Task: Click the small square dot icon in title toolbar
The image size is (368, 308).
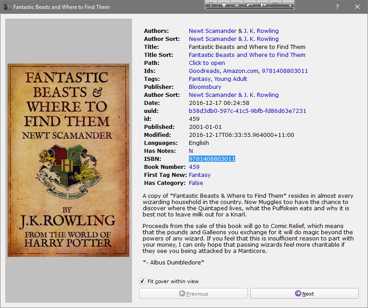Action: pos(288,5)
